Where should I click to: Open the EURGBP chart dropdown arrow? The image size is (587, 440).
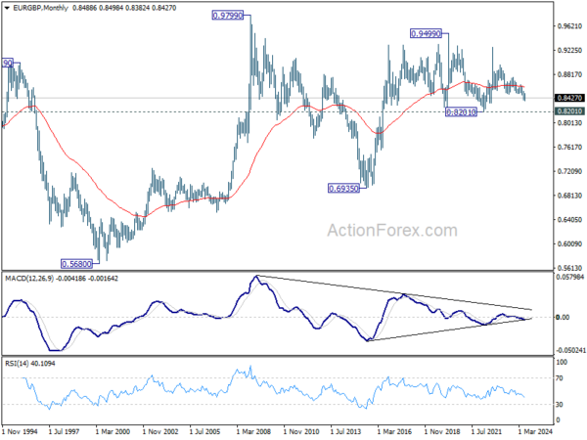point(7,8)
